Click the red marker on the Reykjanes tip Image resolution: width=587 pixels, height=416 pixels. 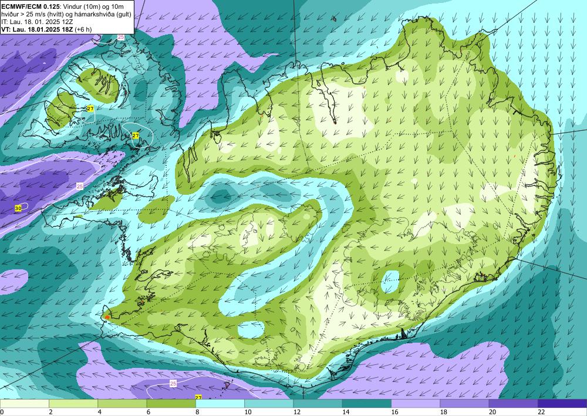click(x=107, y=317)
